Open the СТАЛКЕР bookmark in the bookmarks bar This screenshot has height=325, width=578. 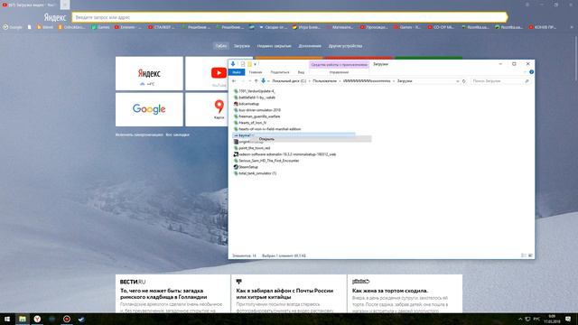point(162,27)
